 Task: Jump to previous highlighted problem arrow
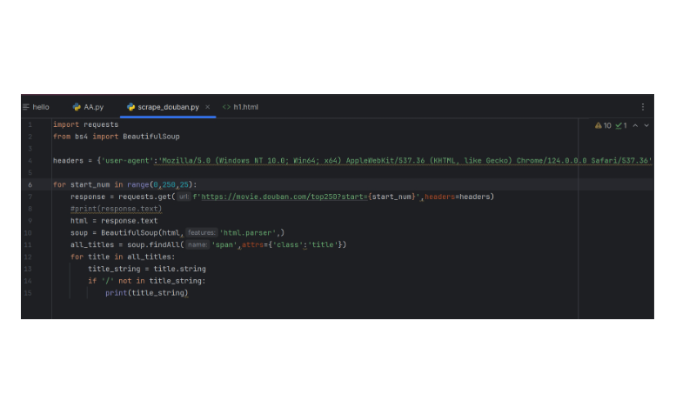635,125
